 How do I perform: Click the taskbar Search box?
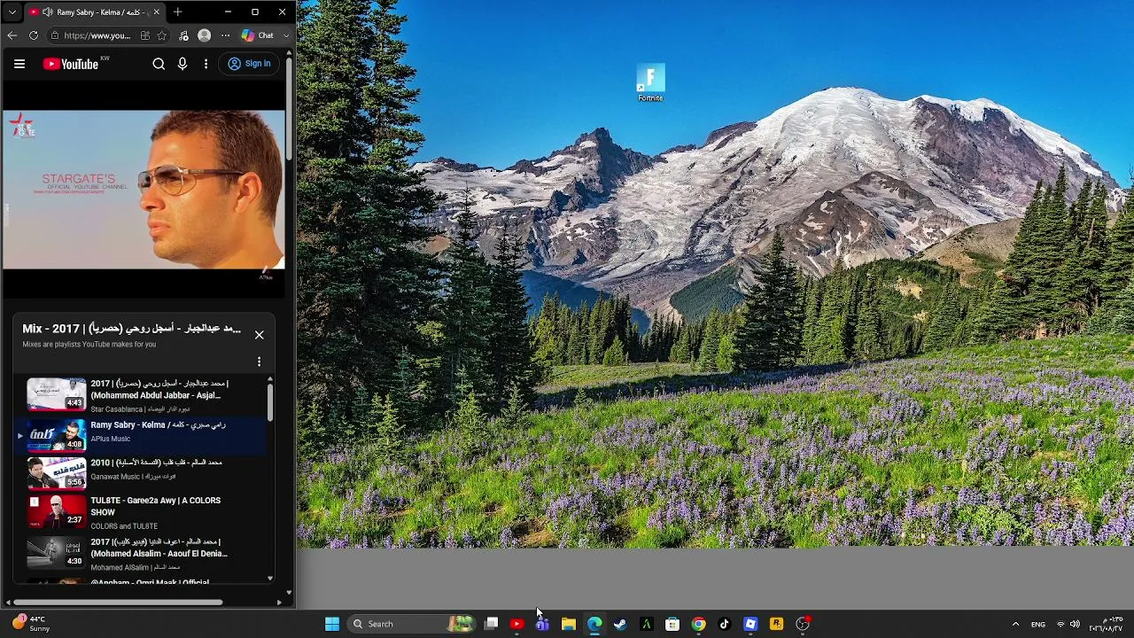tap(410, 624)
